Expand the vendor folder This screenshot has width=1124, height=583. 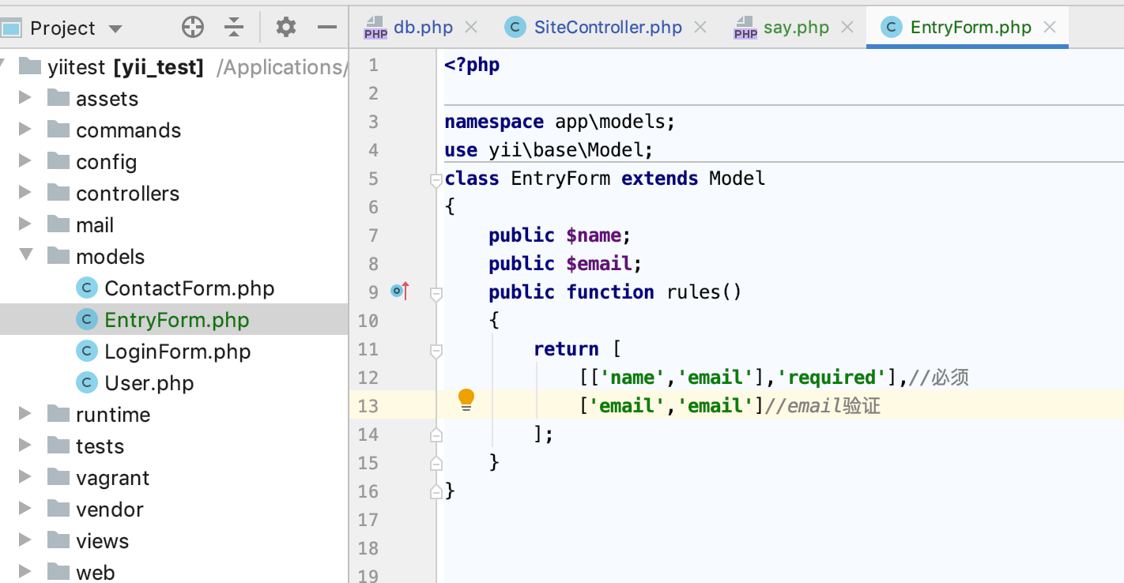(x=26, y=509)
